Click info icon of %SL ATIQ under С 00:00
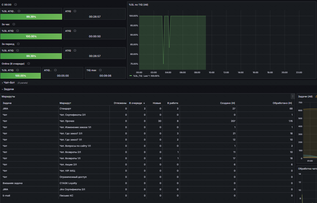Screen dimensions: 317x203 [x=19, y=11]
